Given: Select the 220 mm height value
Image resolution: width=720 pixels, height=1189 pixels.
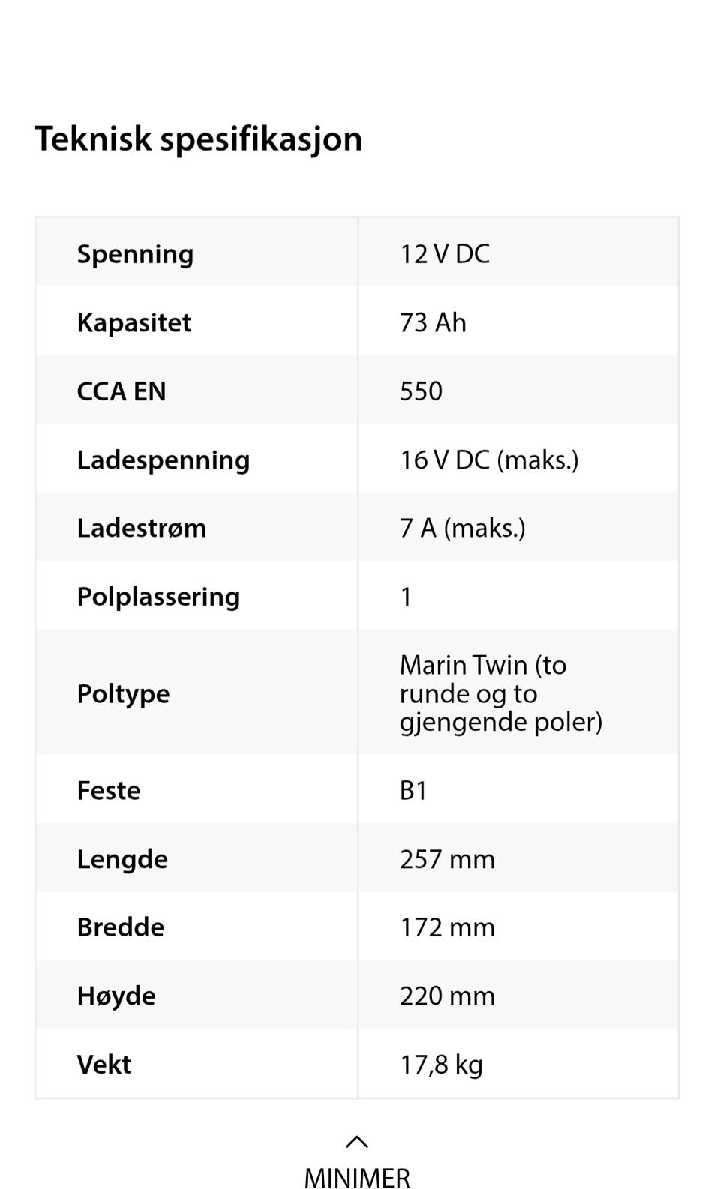Looking at the screenshot, I should (x=447, y=996).
